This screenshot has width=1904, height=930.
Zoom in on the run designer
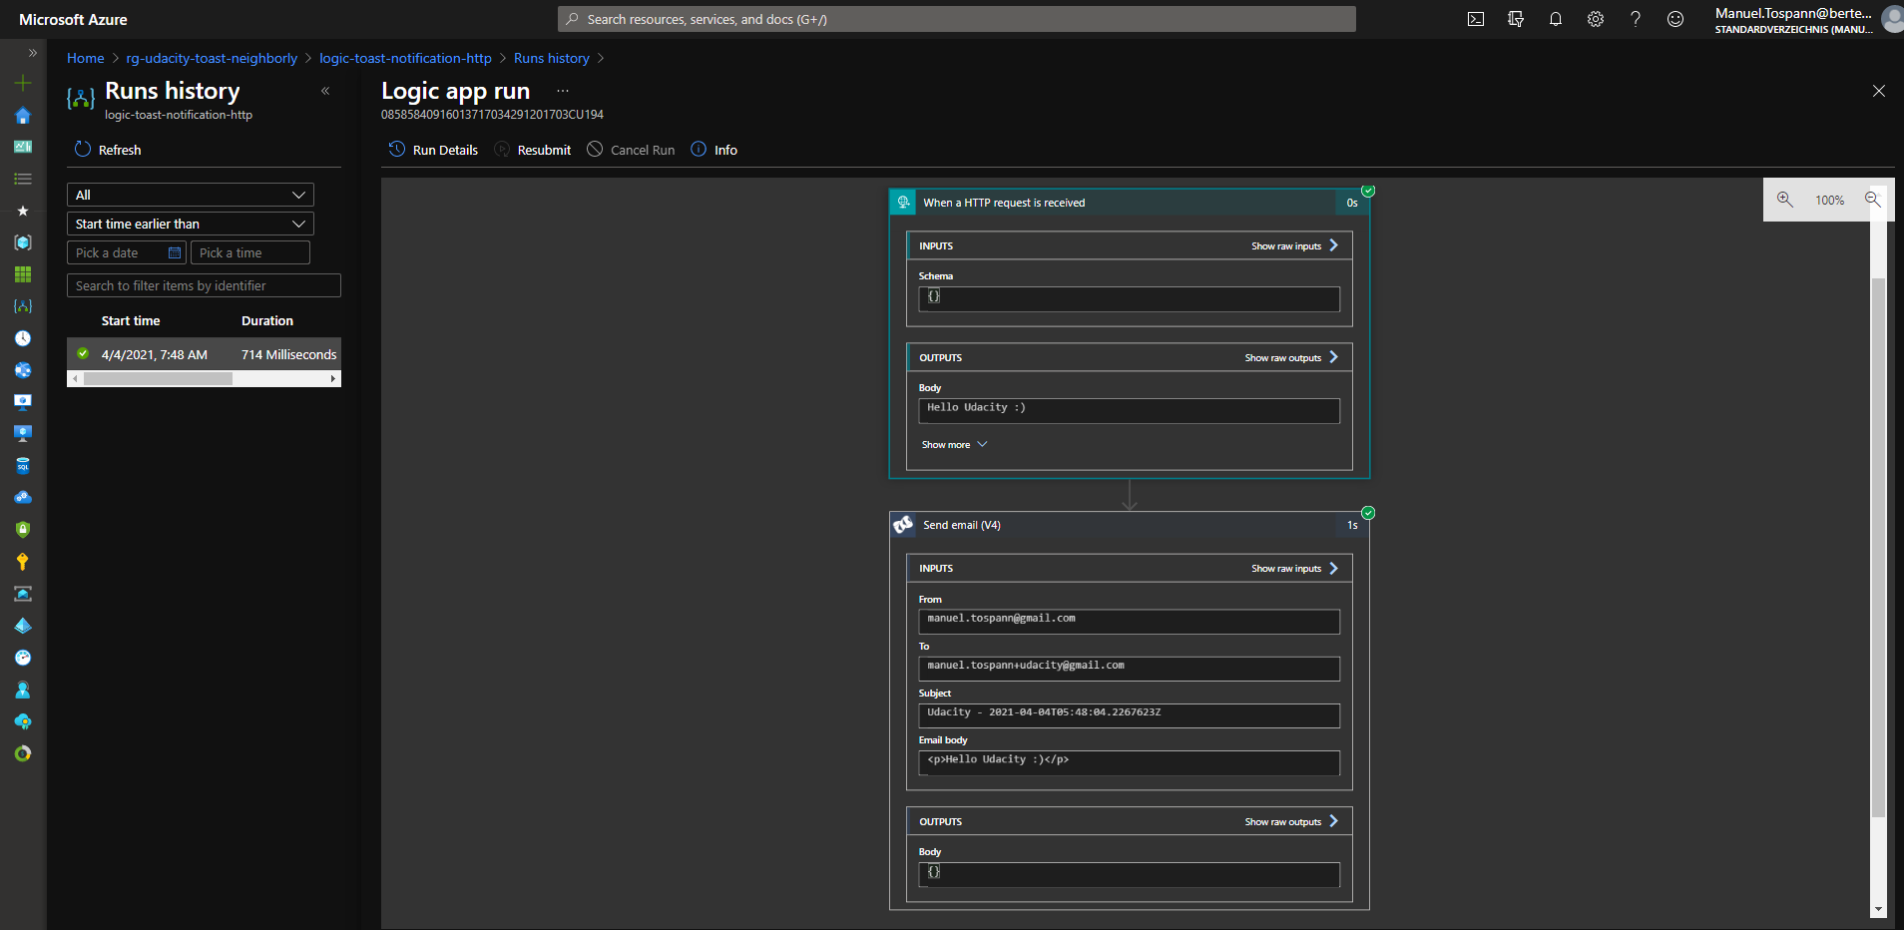click(x=1785, y=200)
